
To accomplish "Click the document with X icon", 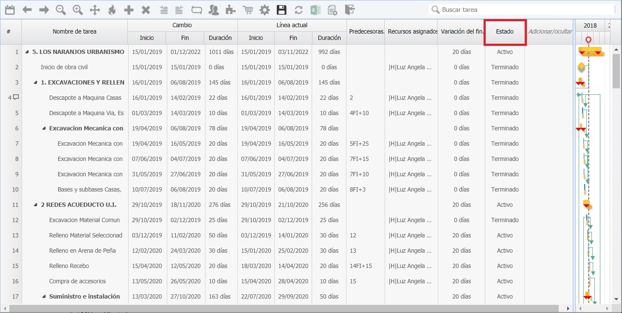I will click(333, 9).
